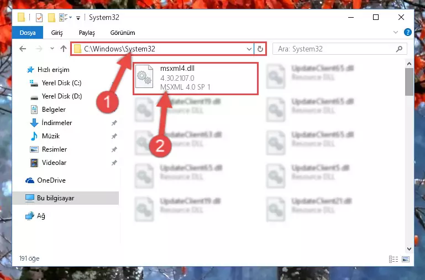
Task: Click the pin icon next to İndirmeler
Action: point(114,123)
